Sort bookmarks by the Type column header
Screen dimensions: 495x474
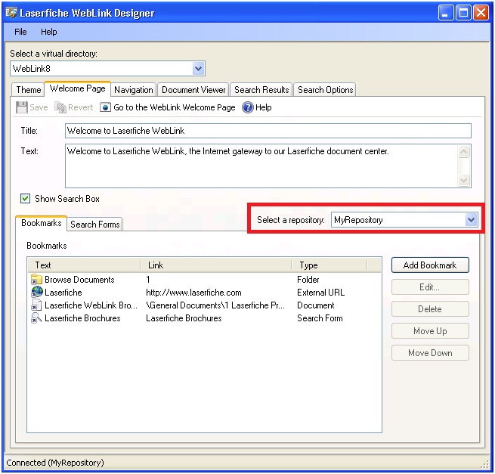coord(329,265)
